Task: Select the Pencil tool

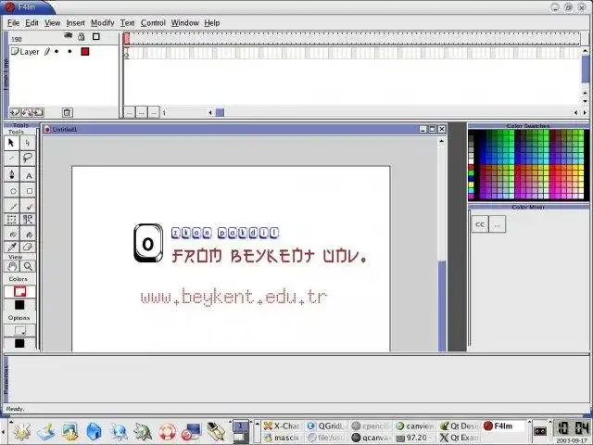Action: 11,206
